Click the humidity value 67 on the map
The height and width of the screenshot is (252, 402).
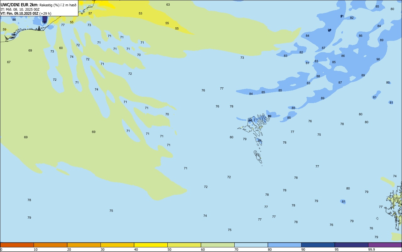9,62
